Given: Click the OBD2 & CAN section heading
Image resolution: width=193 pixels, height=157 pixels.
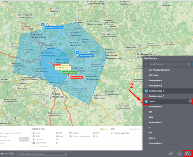Looking at the screenshot, I should 39,129.
